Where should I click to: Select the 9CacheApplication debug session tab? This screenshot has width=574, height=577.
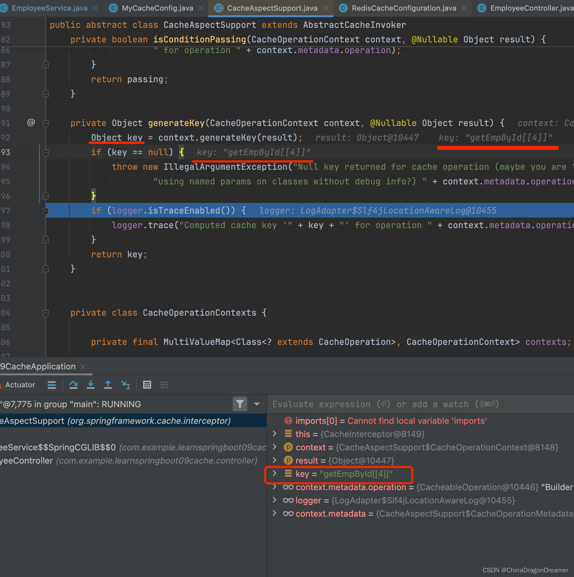(x=38, y=366)
